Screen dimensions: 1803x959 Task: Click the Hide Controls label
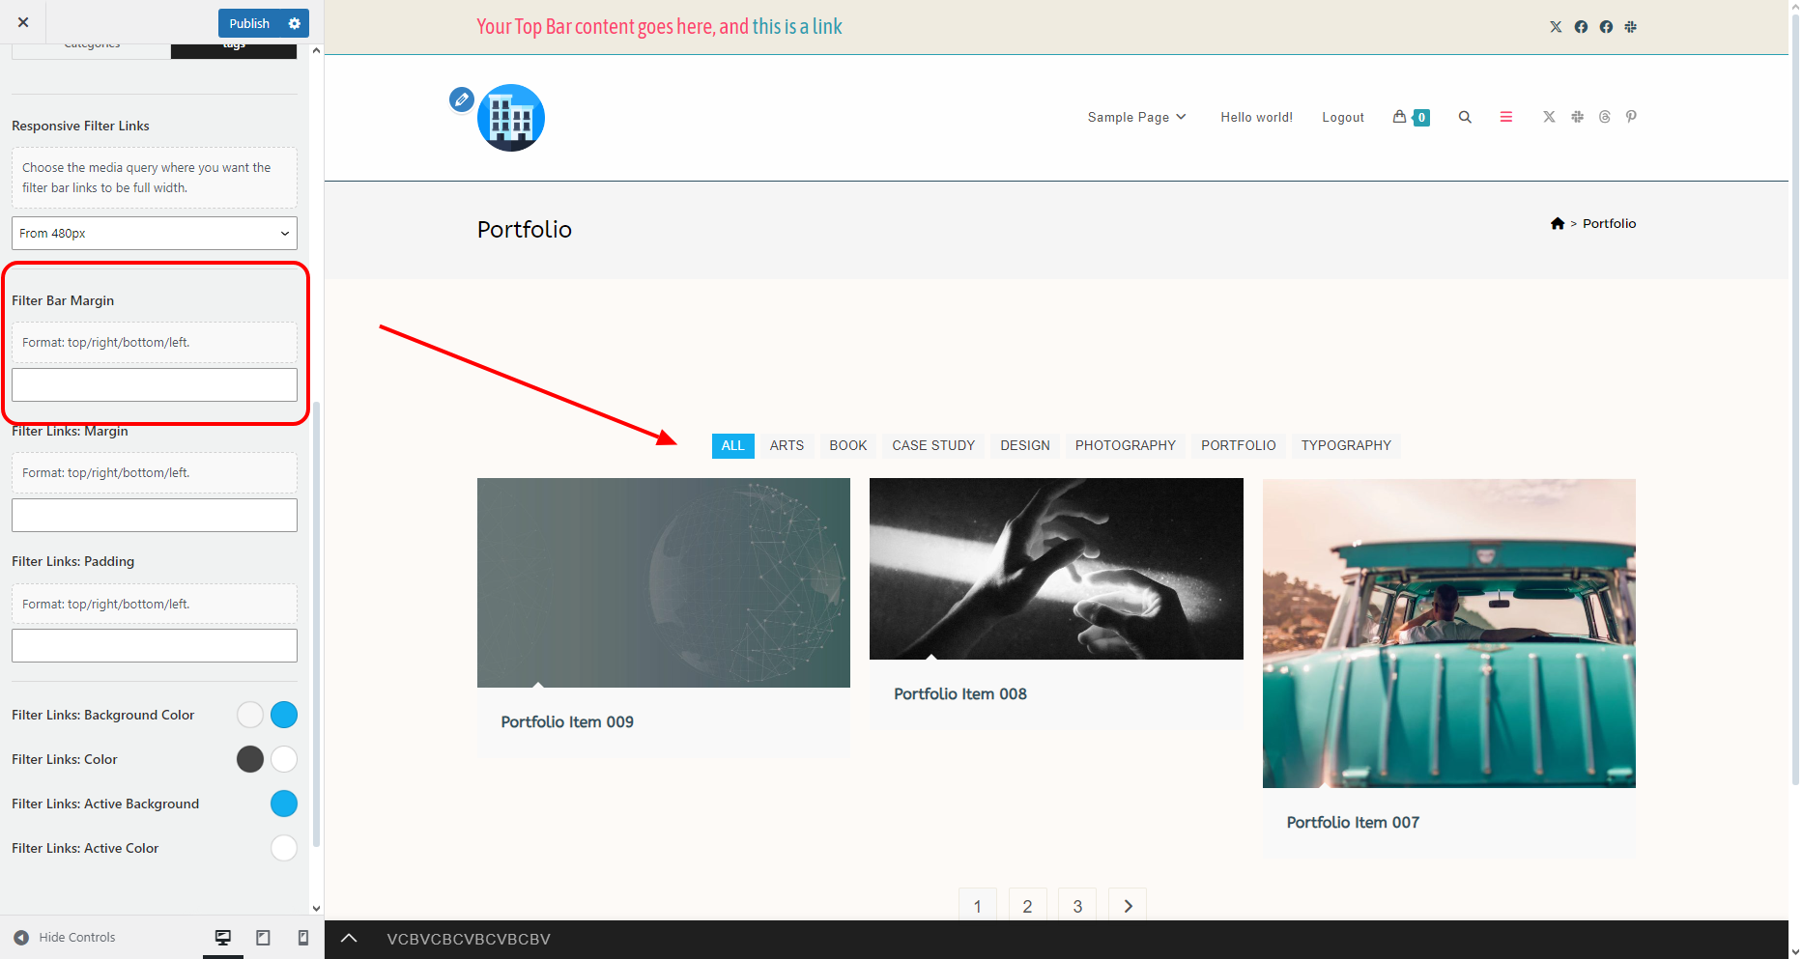77,937
